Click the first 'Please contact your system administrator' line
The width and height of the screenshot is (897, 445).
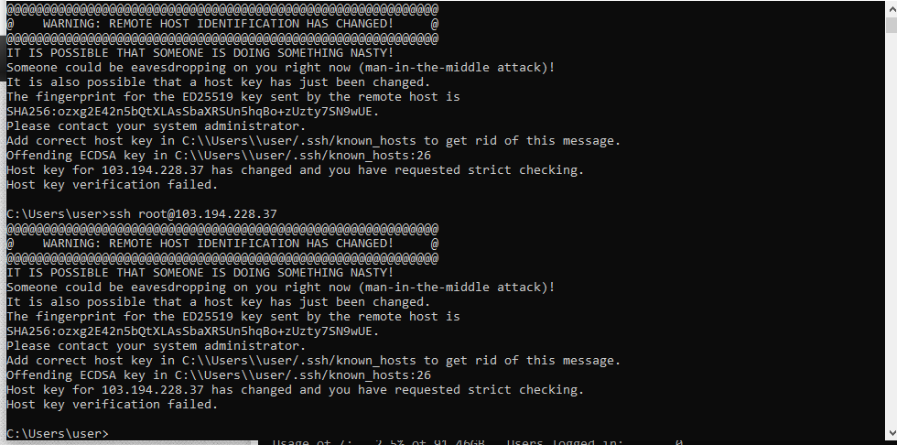157,126
